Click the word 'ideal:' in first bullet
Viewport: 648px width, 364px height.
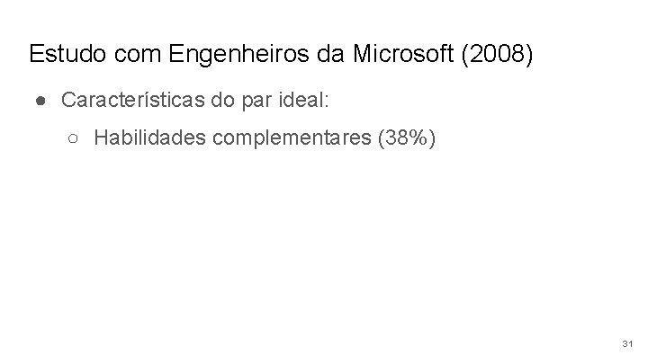(x=304, y=100)
